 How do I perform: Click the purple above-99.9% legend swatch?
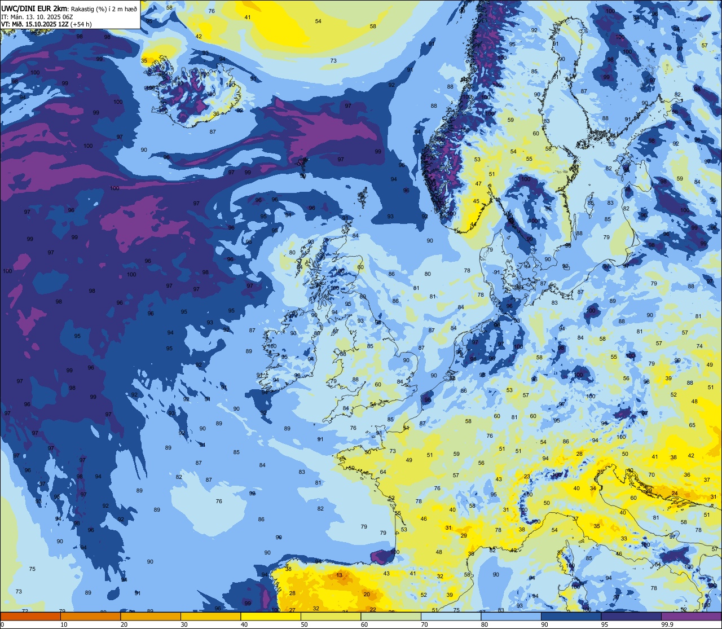691,617
